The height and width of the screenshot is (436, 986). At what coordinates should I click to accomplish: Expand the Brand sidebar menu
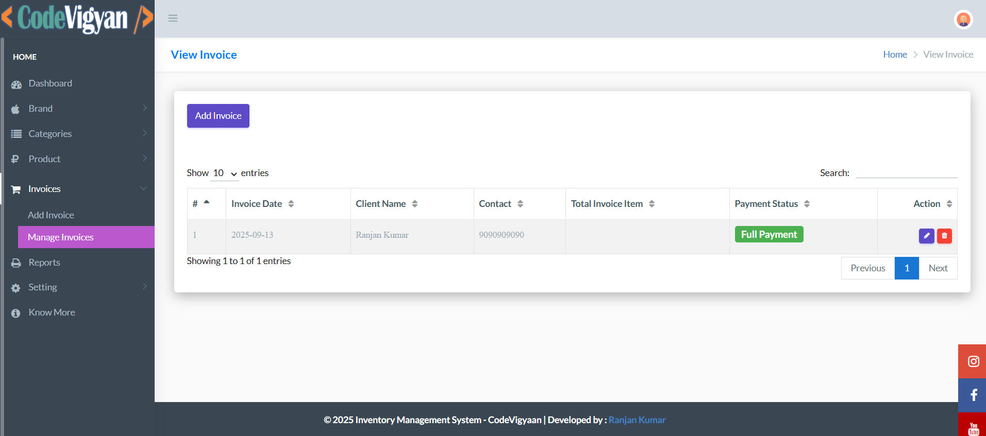pyautogui.click(x=77, y=109)
